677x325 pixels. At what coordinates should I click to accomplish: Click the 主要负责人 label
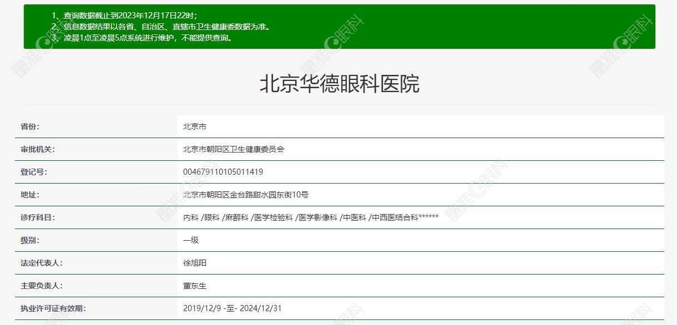42,286
